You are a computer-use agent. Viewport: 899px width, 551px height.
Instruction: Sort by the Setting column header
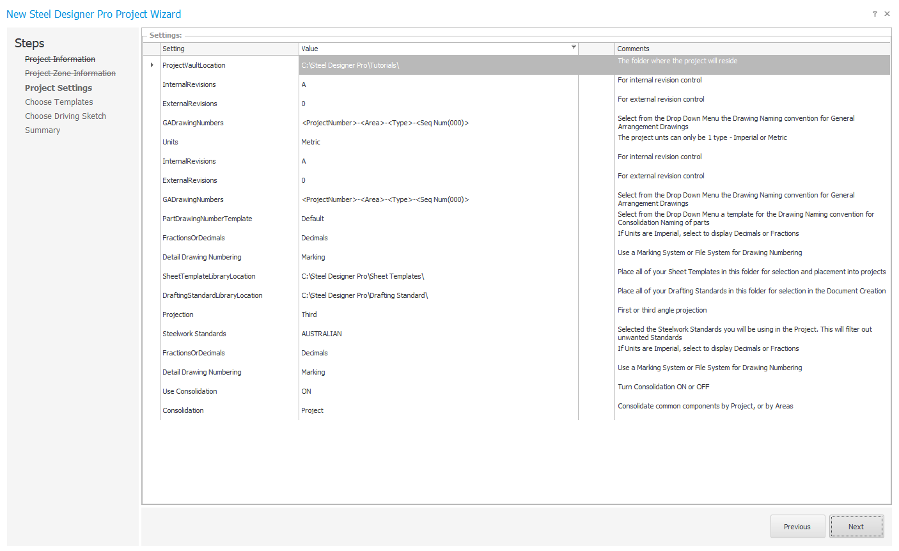[x=230, y=49]
